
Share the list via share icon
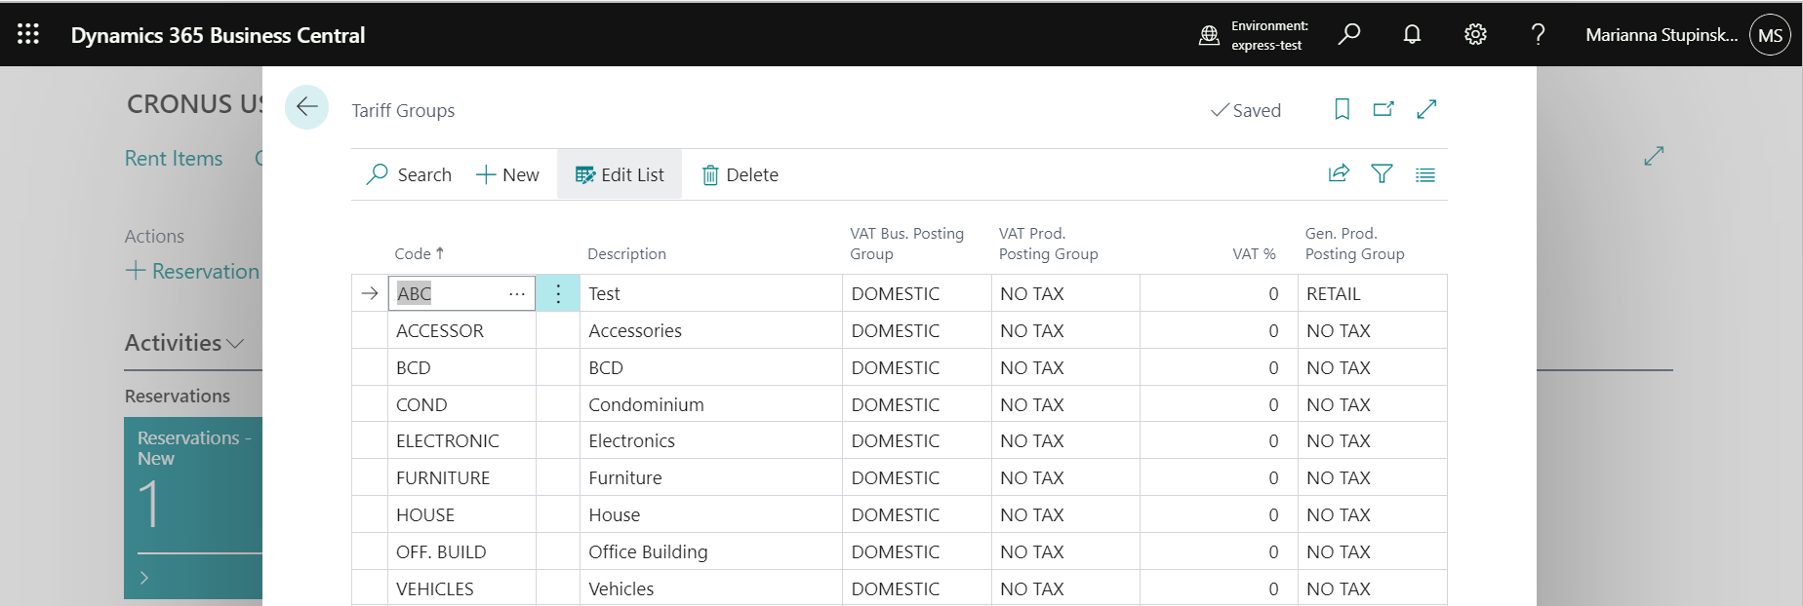pos(1339,173)
